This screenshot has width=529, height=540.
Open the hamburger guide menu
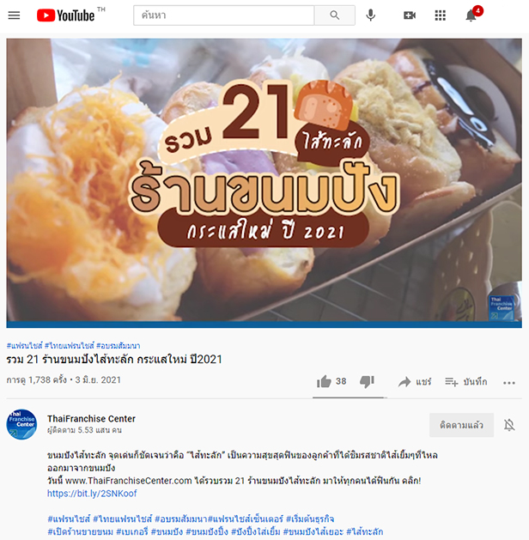[x=14, y=15]
